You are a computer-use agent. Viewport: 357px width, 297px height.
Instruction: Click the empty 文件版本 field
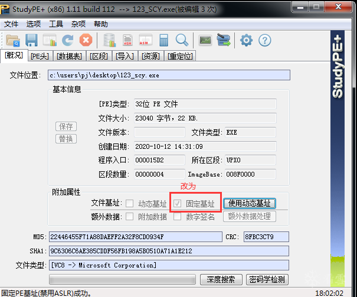click(x=159, y=132)
